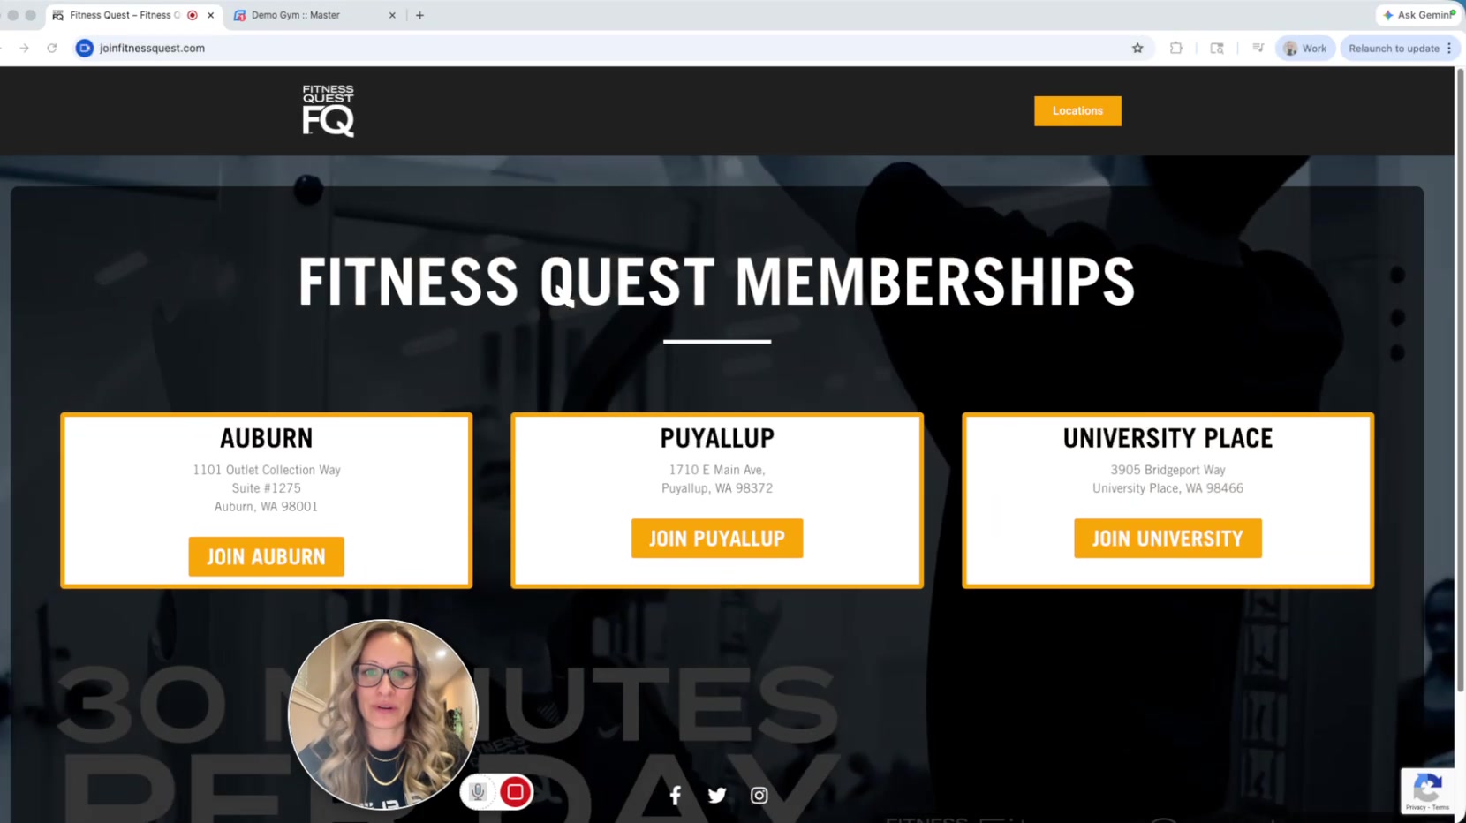
Task: Open the Facebook social icon
Action: tap(675, 795)
